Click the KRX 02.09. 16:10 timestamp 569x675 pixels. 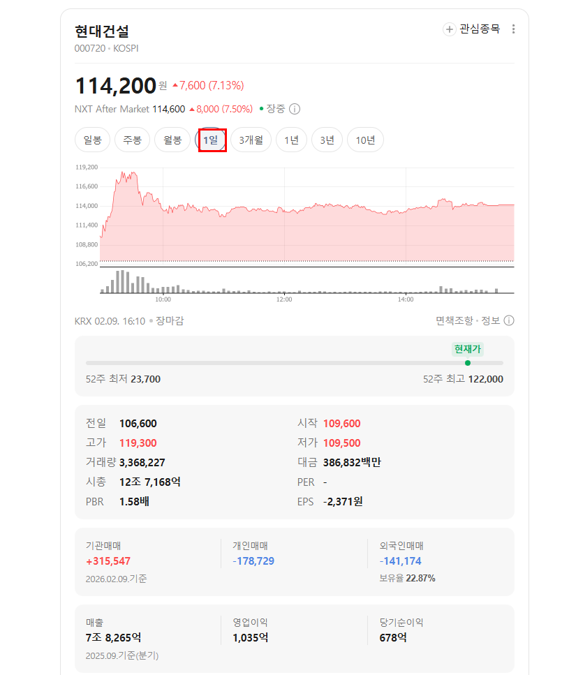click(110, 321)
